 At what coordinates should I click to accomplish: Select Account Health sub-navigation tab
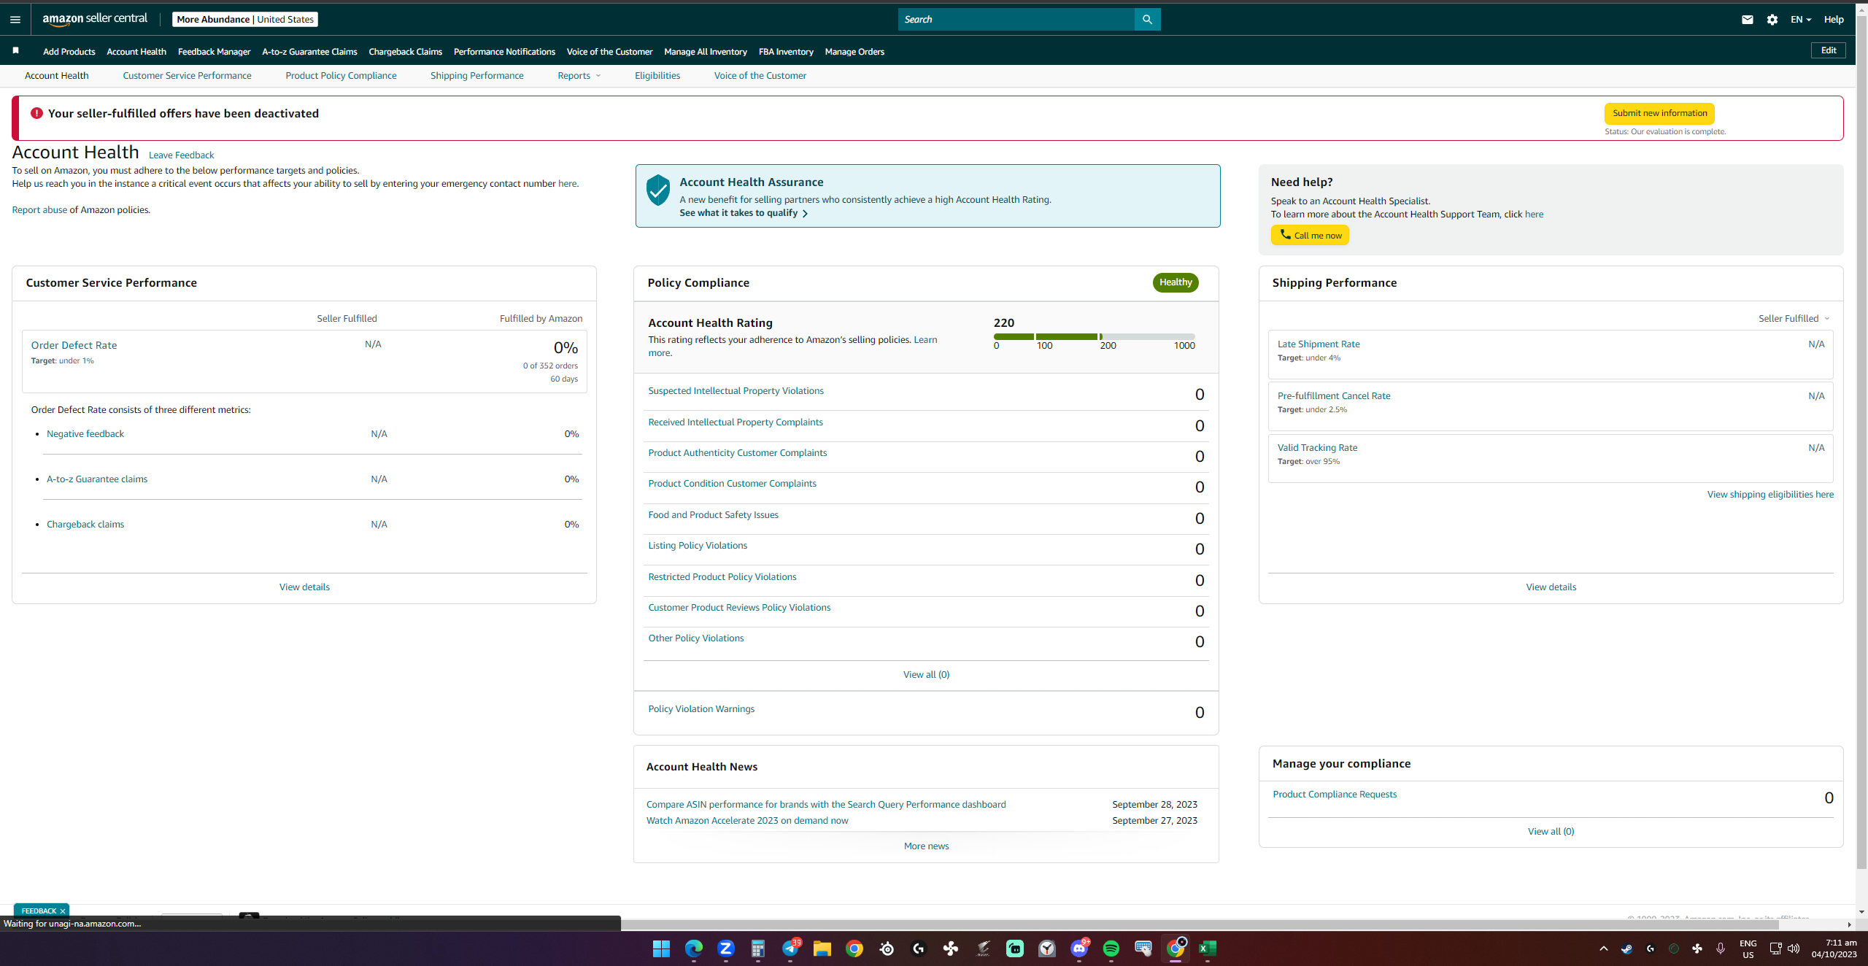click(56, 76)
